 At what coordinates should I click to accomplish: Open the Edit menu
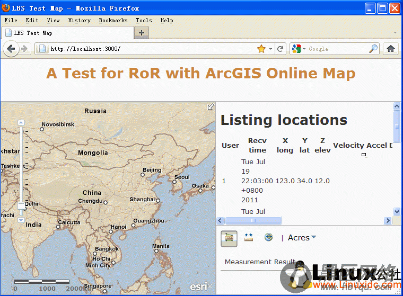pyautogui.click(x=32, y=20)
